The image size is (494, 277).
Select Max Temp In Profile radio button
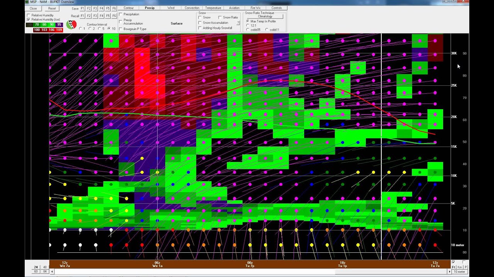(248, 21)
